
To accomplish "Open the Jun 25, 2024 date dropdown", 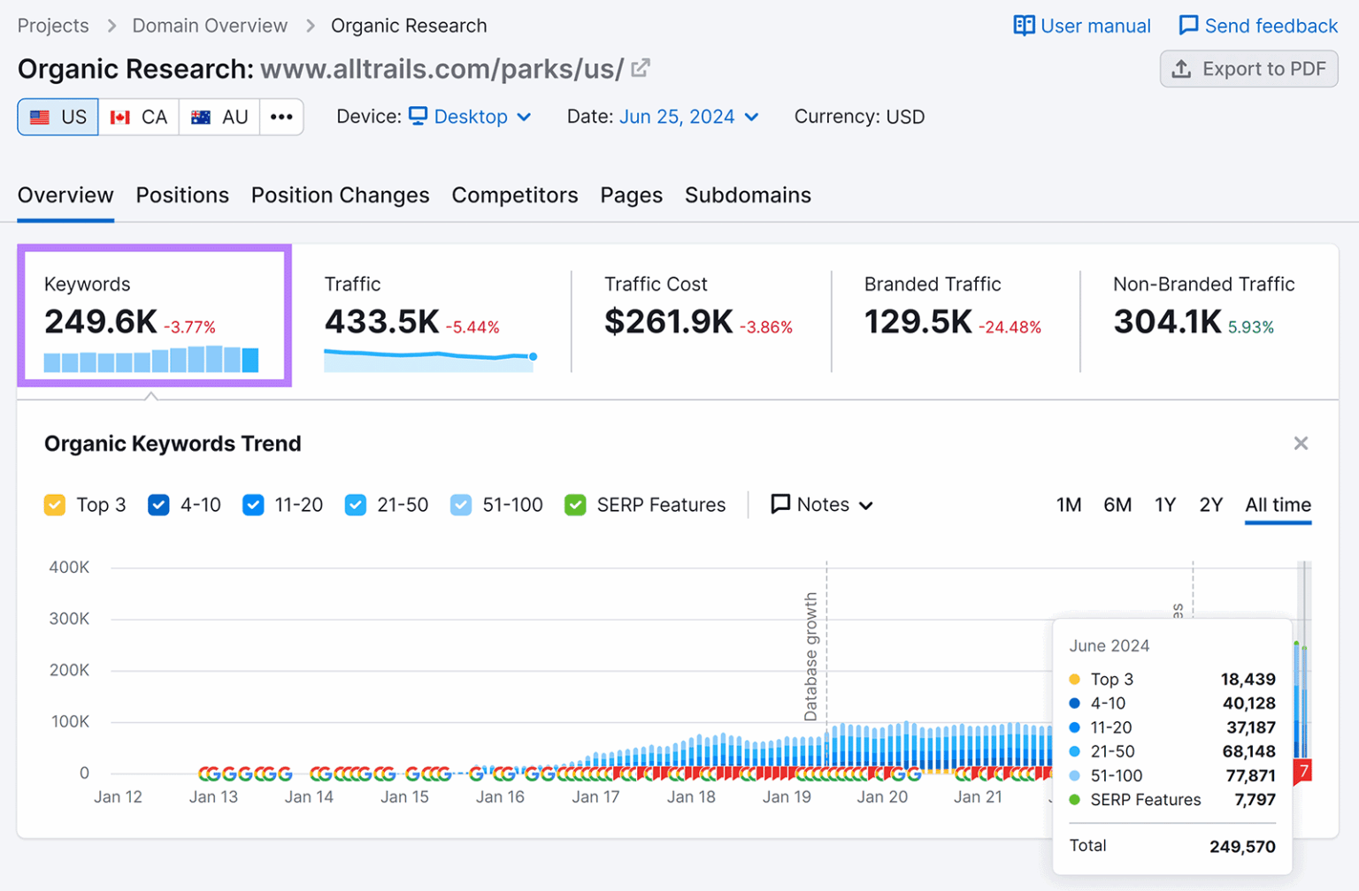I will (688, 116).
